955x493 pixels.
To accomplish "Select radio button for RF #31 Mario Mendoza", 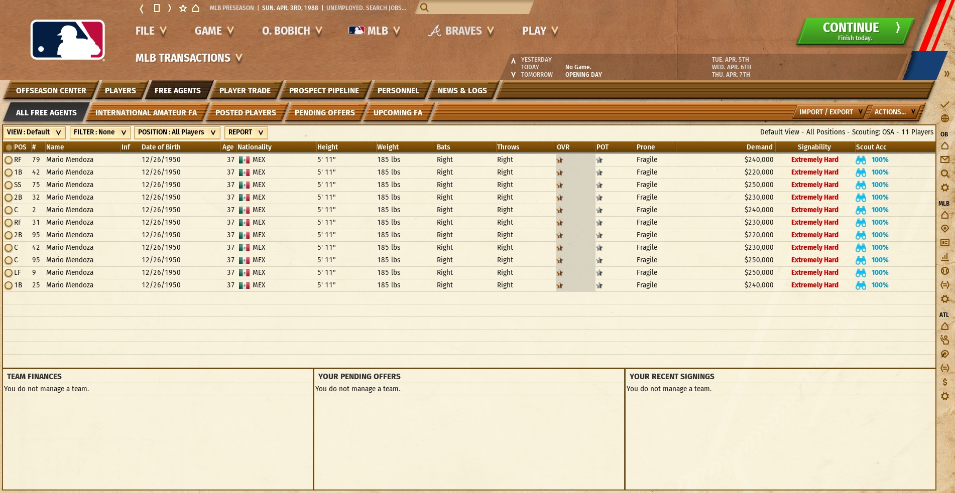I will pos(9,223).
